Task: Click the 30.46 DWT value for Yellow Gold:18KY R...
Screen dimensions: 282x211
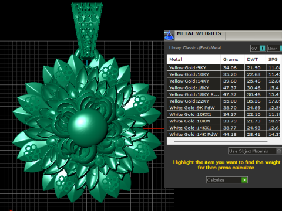Action: (x=254, y=94)
